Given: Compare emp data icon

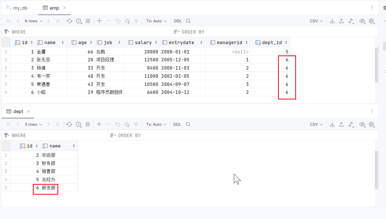Looking at the screenshot, I should [351, 21].
